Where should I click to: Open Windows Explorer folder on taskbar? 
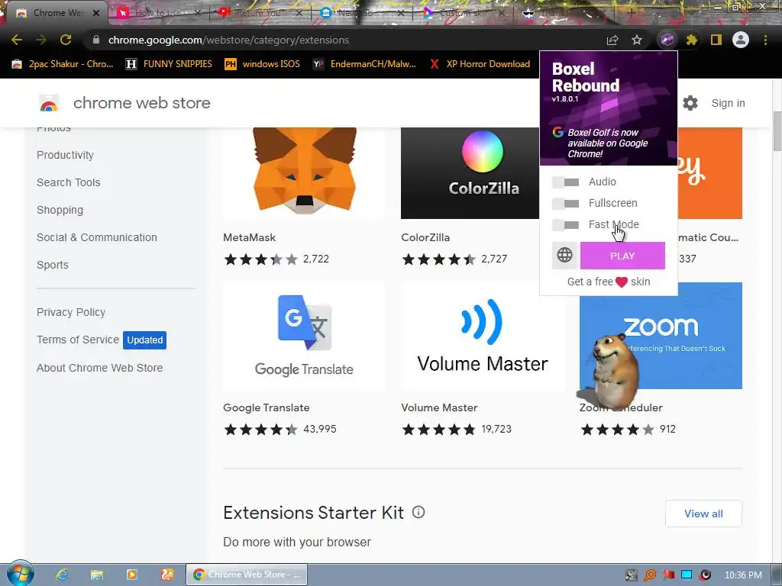(97, 575)
